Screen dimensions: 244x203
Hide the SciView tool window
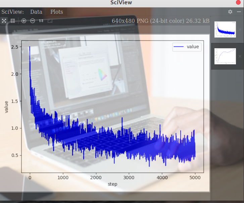[239, 12]
